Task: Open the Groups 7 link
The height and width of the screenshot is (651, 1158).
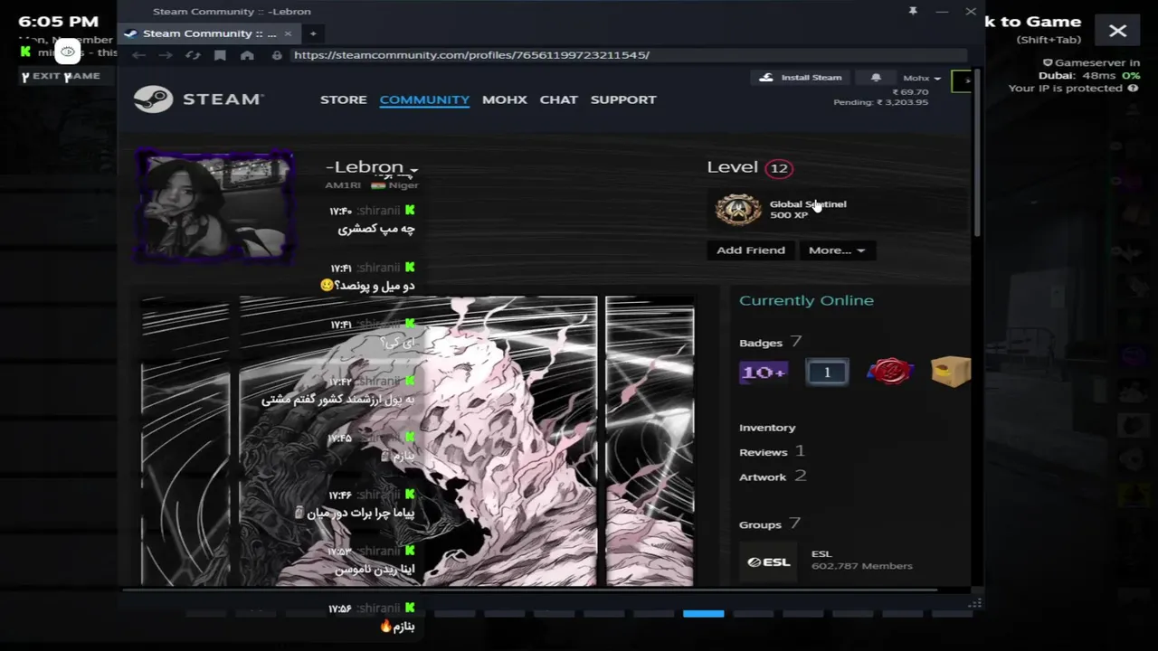Action: click(770, 524)
